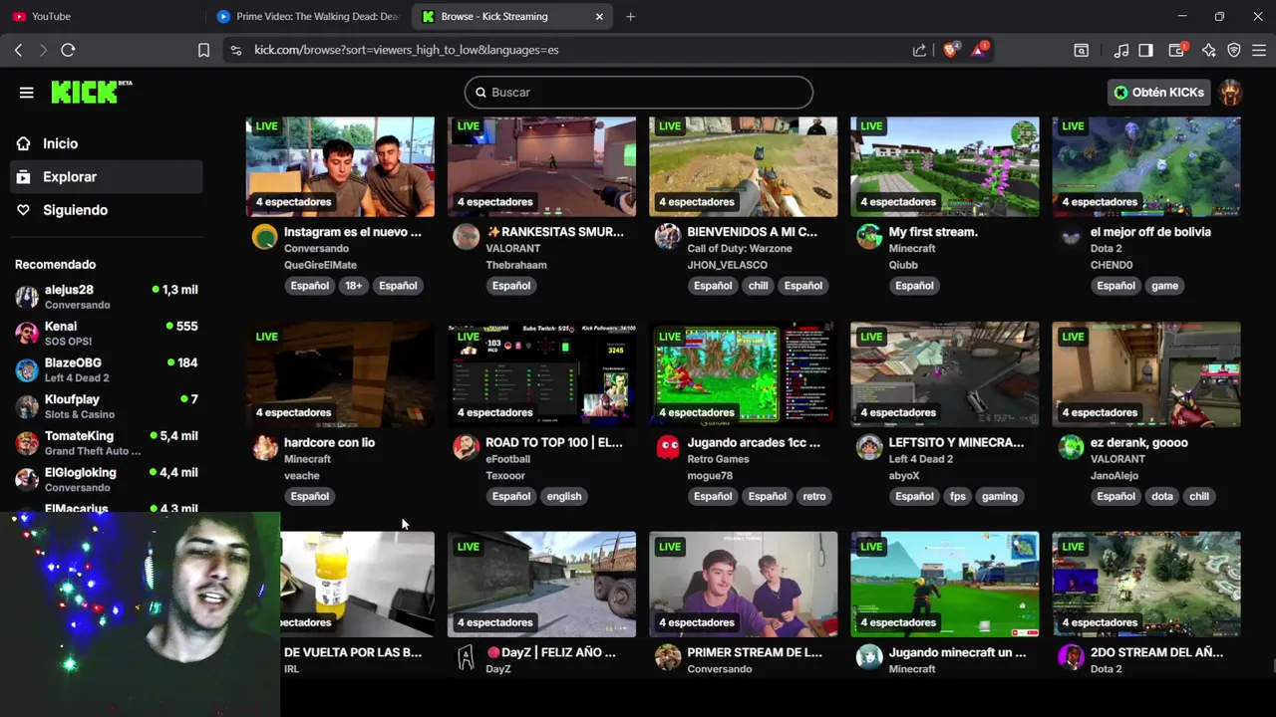The height and width of the screenshot is (717, 1276).
Task: Open the user profile avatar menu
Action: 1231,93
